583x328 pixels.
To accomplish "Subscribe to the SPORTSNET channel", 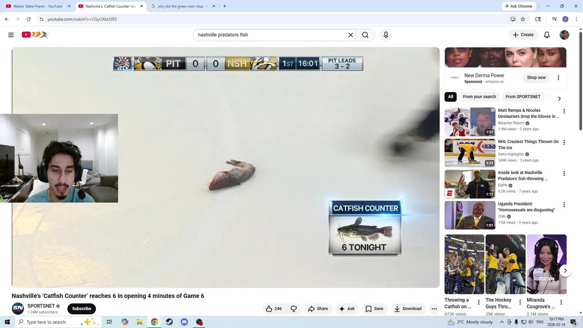I will [82, 308].
